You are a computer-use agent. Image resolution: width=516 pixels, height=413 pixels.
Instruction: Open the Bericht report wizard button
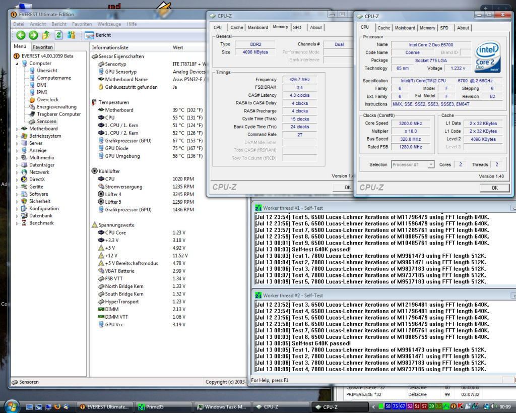click(98, 35)
